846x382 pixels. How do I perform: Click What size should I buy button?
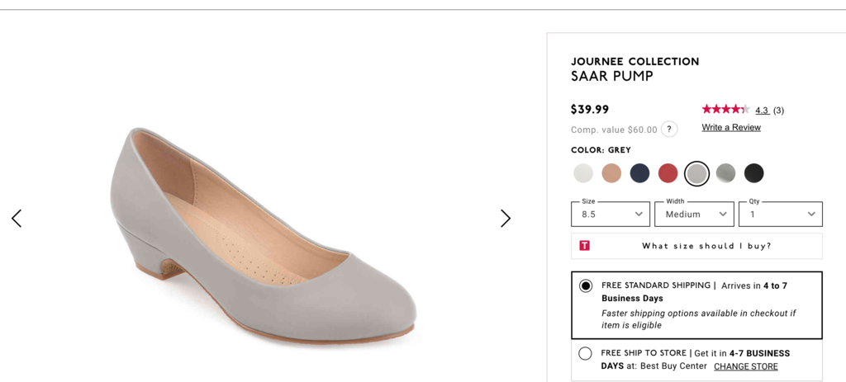706,246
